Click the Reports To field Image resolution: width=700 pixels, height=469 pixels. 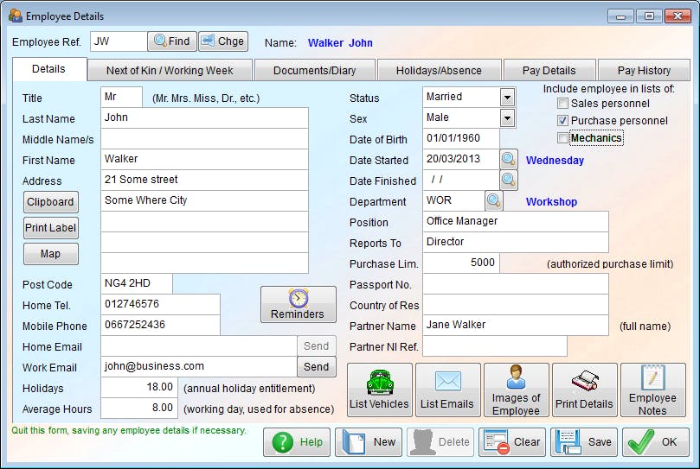click(x=516, y=242)
